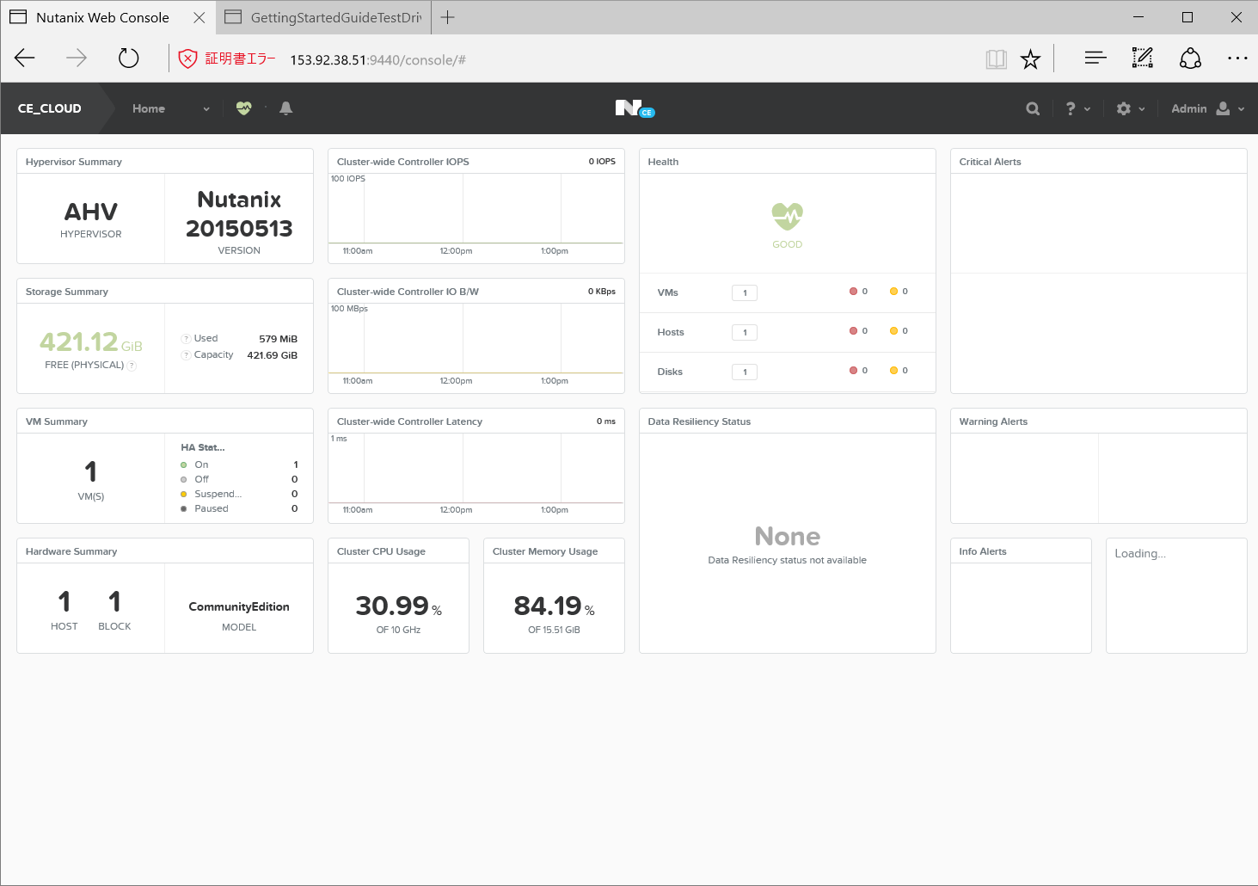Click the certificate error shield icon
Image resolution: width=1258 pixels, height=886 pixels.
point(187,58)
